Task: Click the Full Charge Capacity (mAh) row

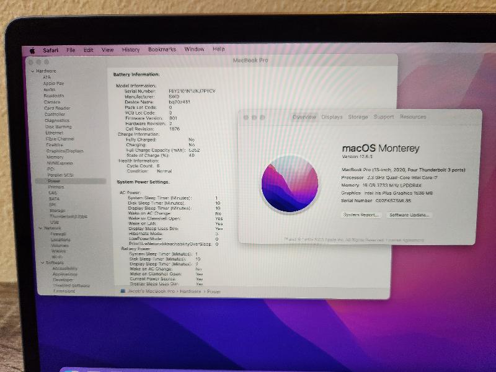Action: [162, 150]
